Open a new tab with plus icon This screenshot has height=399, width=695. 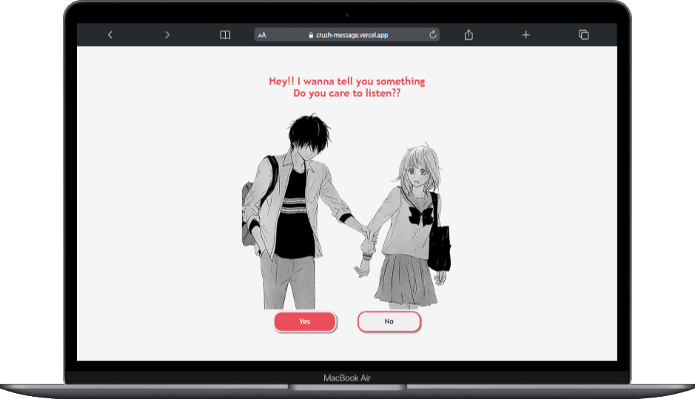526,35
